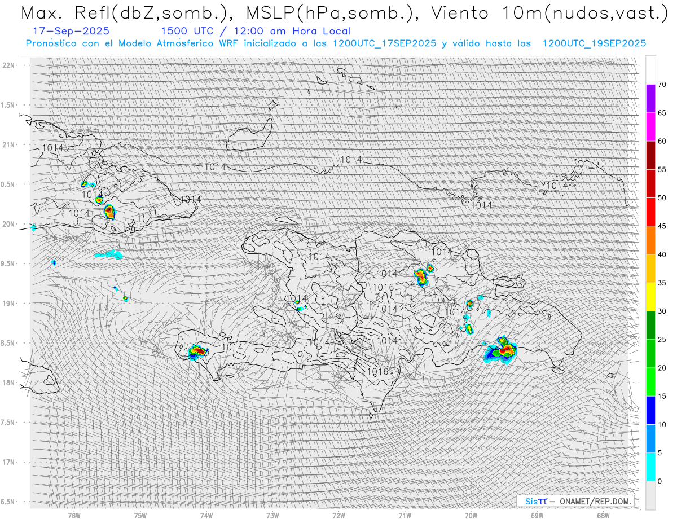Viewport: 677px width, 523px height.
Task: Select the orange 40–45 dBZ colorbar segment
Action: [x=650, y=240]
